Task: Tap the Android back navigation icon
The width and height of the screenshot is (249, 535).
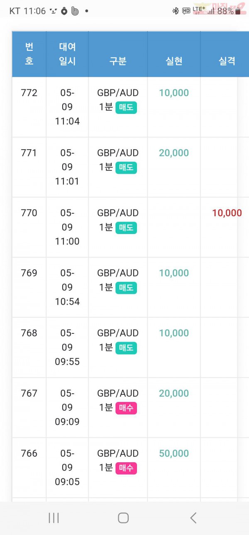Action: point(193,518)
